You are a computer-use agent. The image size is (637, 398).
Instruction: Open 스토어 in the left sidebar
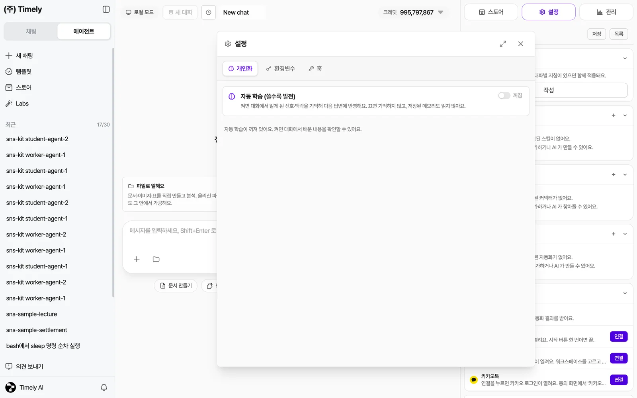tap(23, 88)
